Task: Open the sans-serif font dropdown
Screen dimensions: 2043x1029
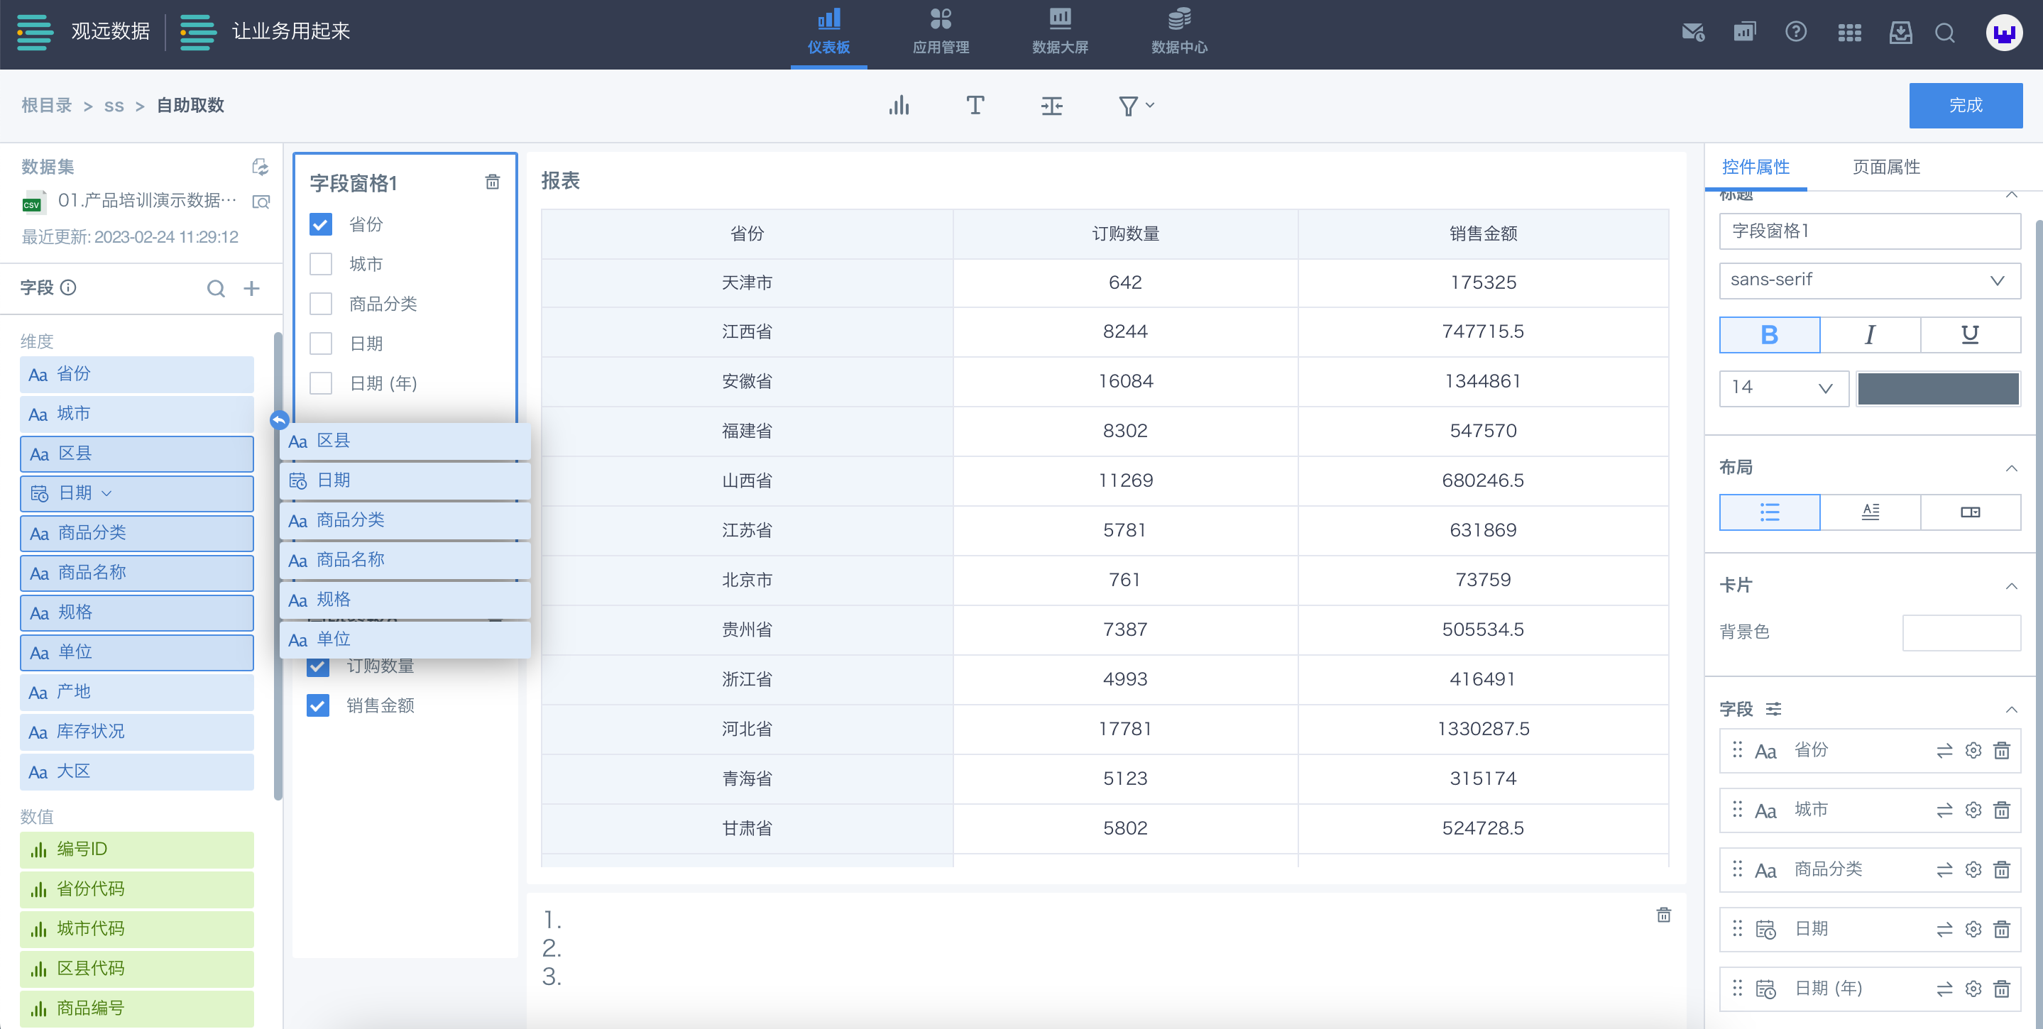Action: (x=1868, y=280)
